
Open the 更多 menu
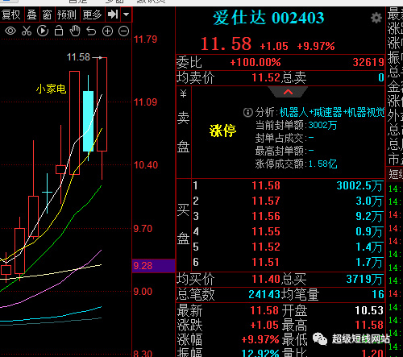coord(92,15)
